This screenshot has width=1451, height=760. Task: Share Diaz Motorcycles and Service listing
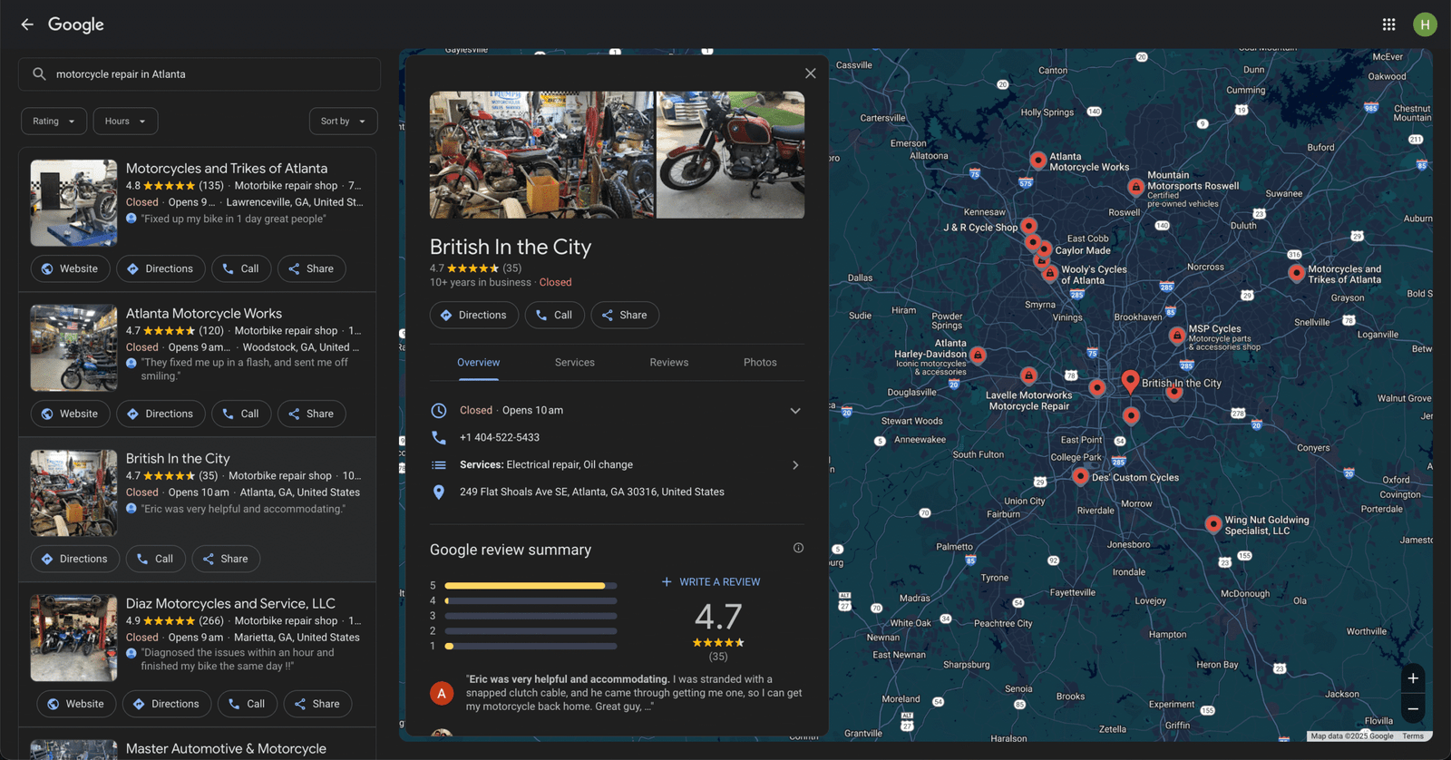coord(317,704)
